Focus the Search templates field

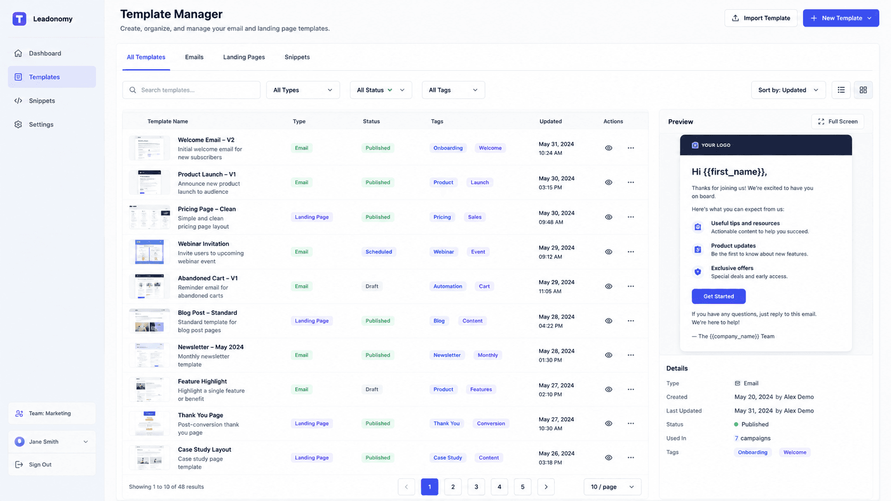coord(191,90)
